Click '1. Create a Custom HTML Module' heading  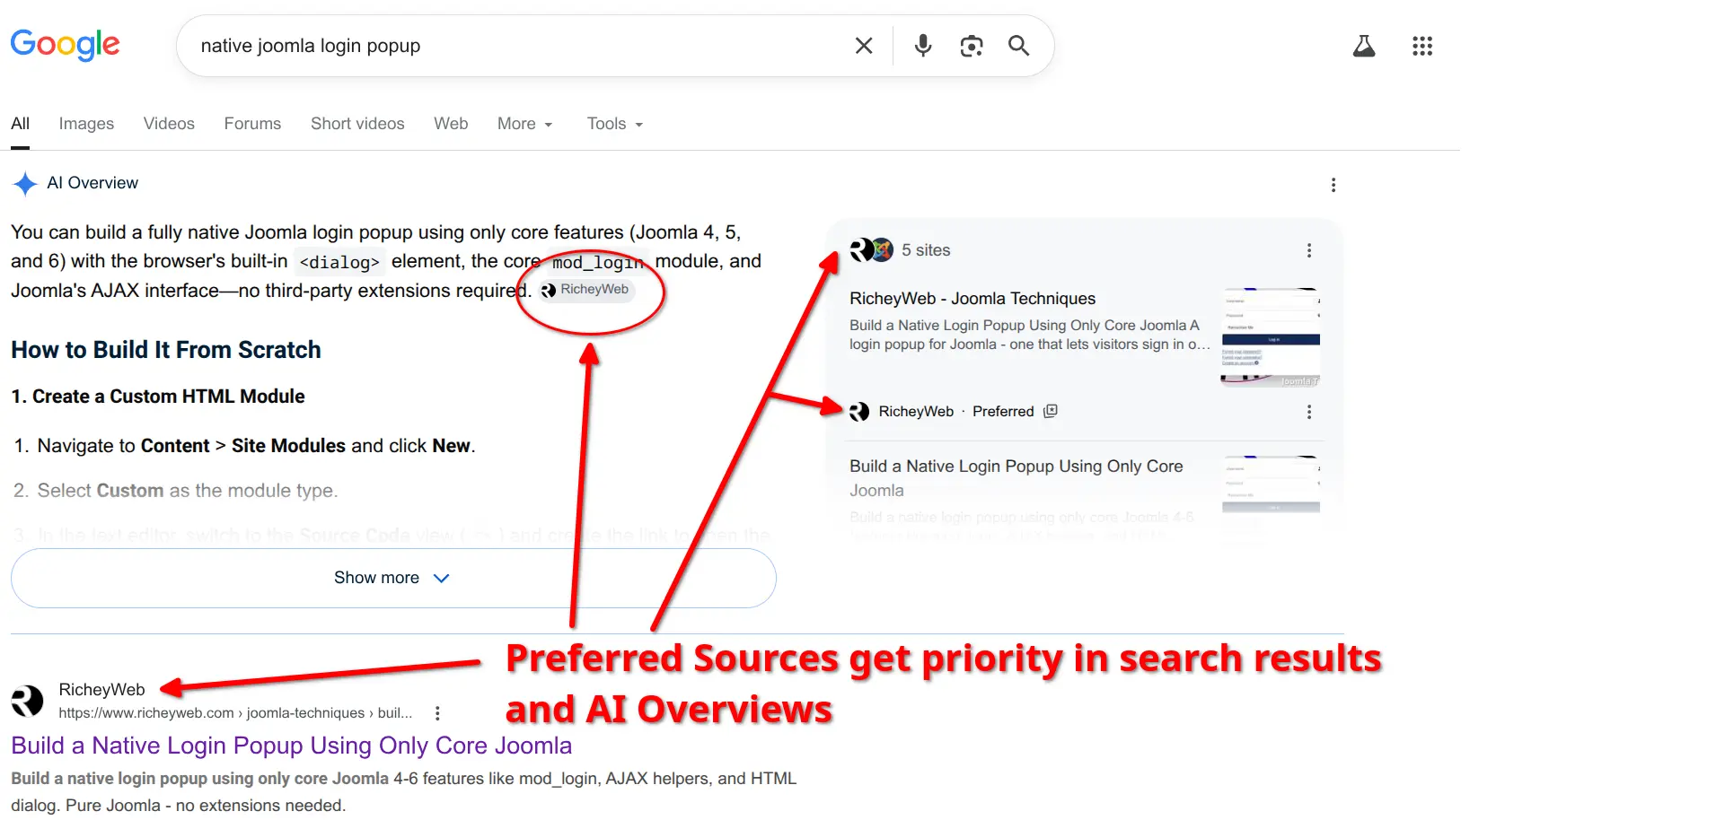[x=157, y=397]
